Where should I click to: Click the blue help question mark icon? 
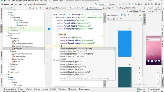tap(141, 19)
